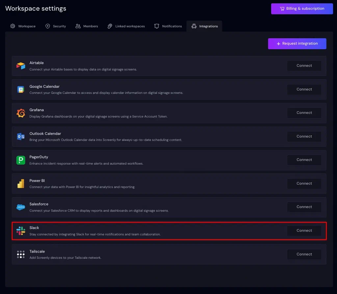
Task: Connect the Google Calendar integration
Action: [x=304, y=89]
